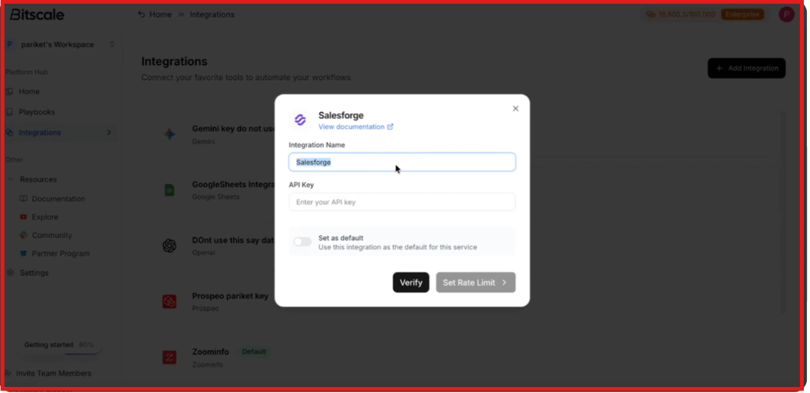The height and width of the screenshot is (393, 810).
Task: Click the external link icon beside View documentation
Action: click(390, 127)
